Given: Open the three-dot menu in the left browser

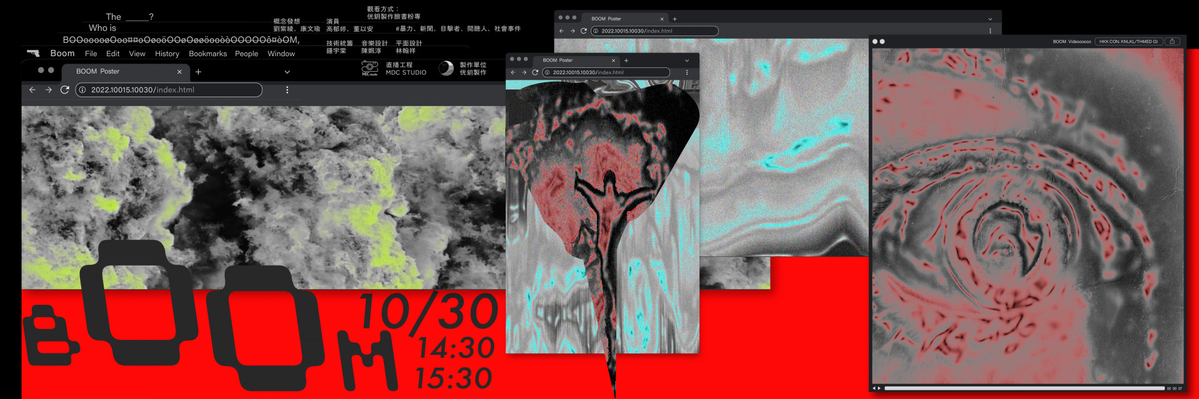Looking at the screenshot, I should click(x=287, y=90).
